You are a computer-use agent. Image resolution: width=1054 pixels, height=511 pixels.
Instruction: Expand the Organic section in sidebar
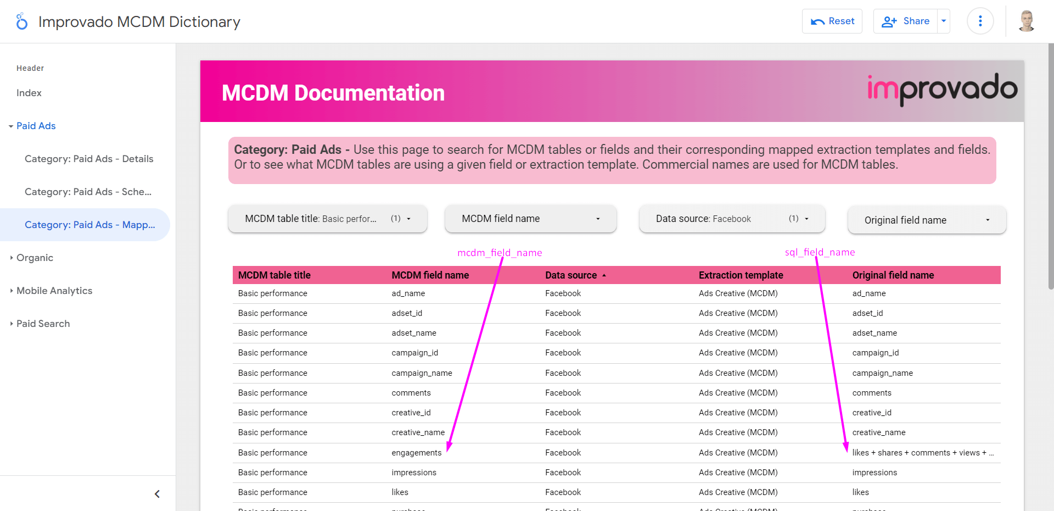point(12,258)
